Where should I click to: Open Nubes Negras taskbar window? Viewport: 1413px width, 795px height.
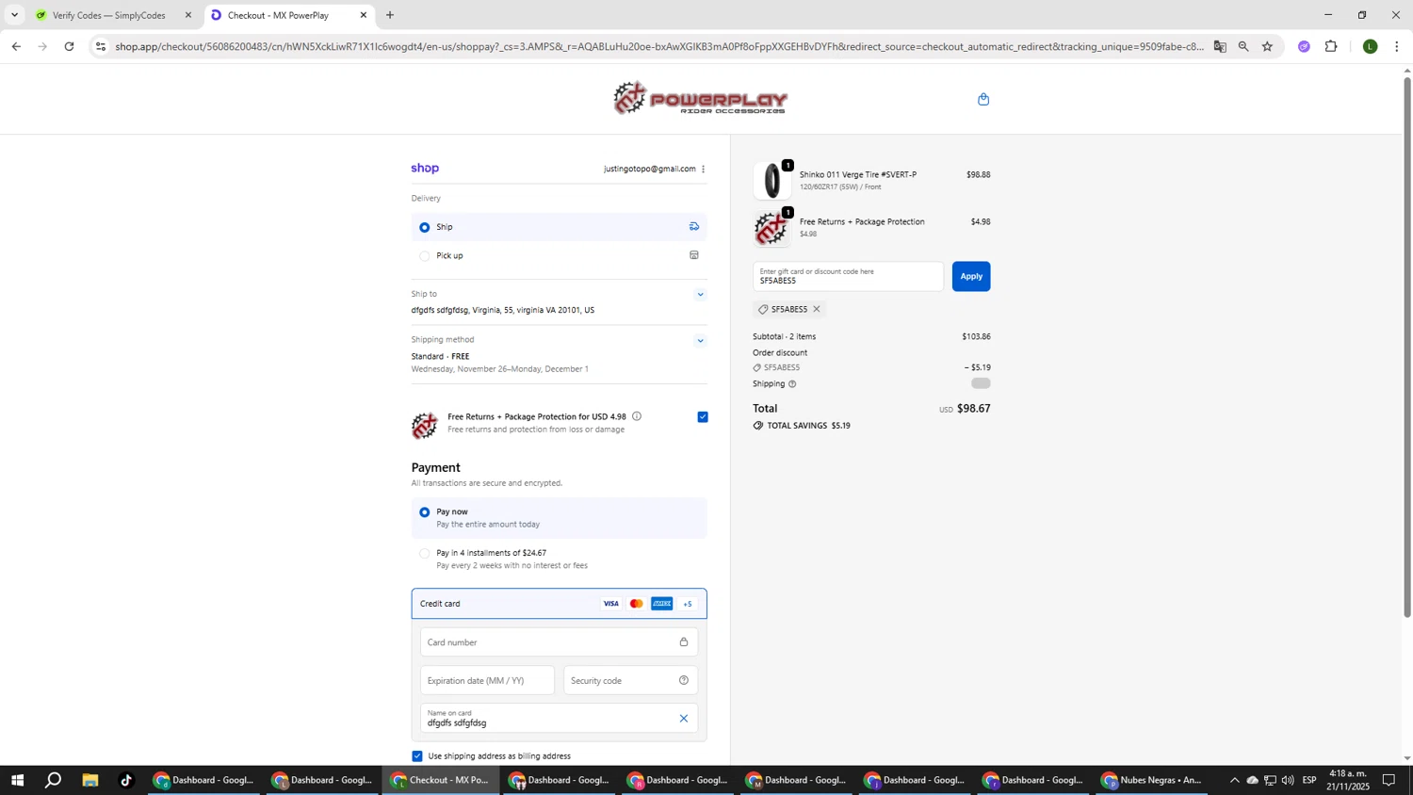pos(1154,780)
